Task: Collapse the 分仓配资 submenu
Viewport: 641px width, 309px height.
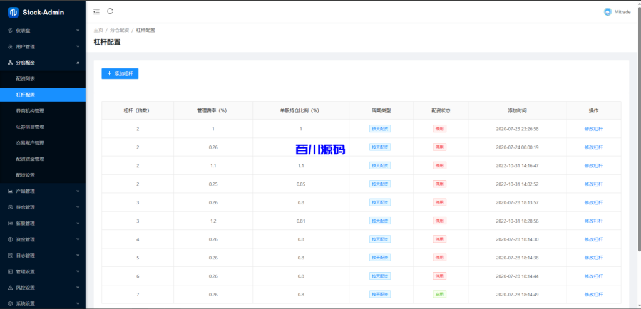Action: pyautogui.click(x=78, y=63)
